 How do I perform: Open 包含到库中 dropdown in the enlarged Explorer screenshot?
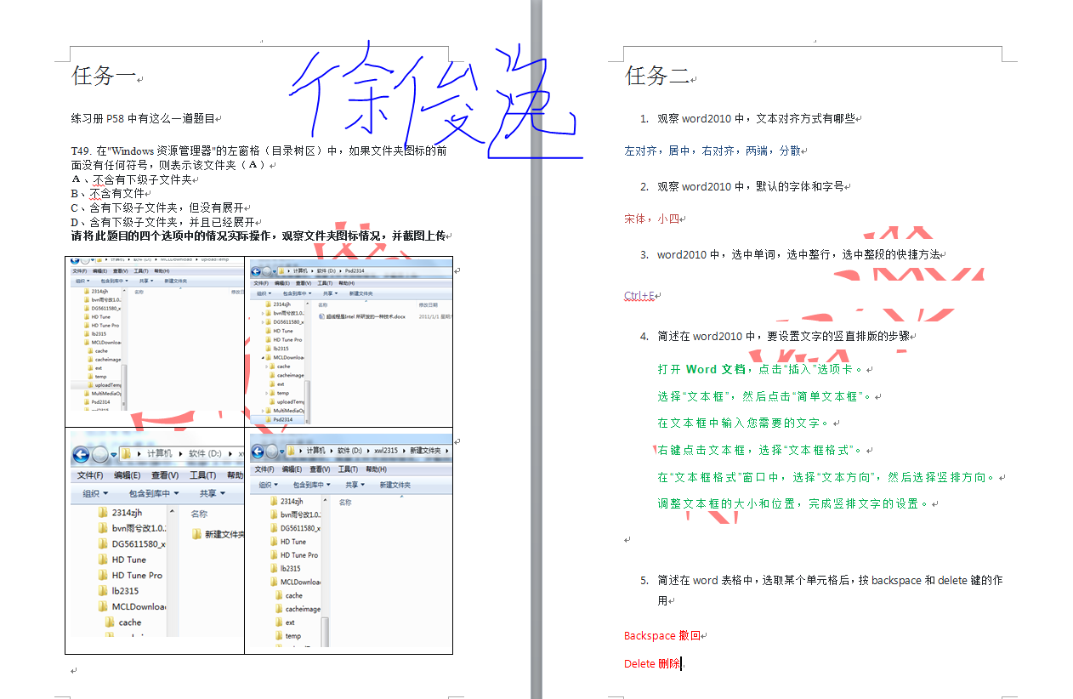[x=154, y=493]
